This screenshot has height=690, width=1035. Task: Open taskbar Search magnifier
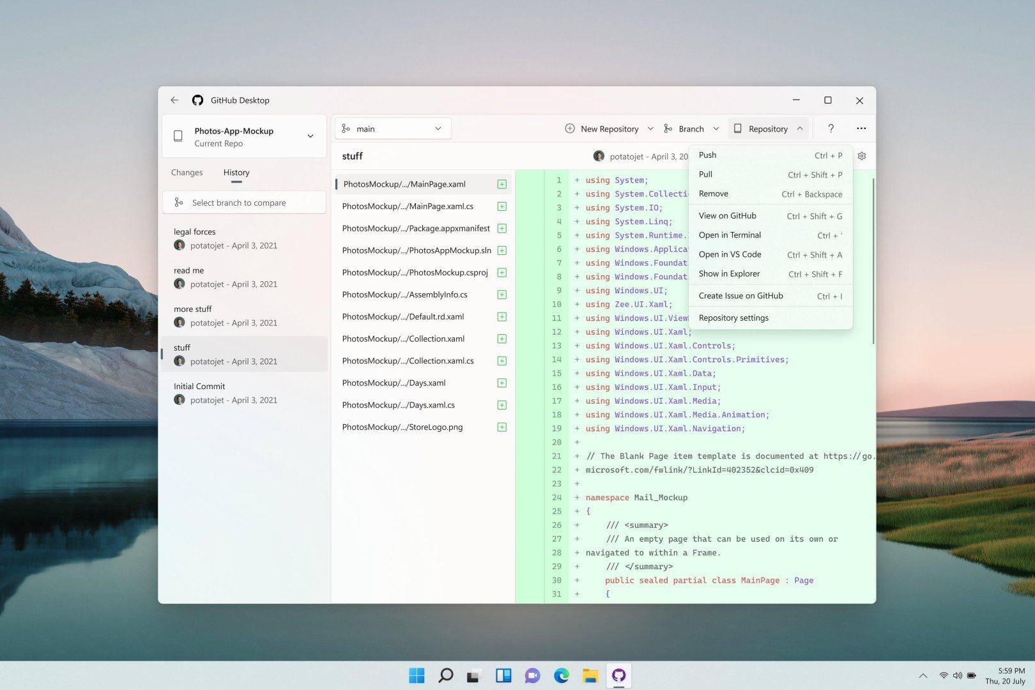[445, 675]
